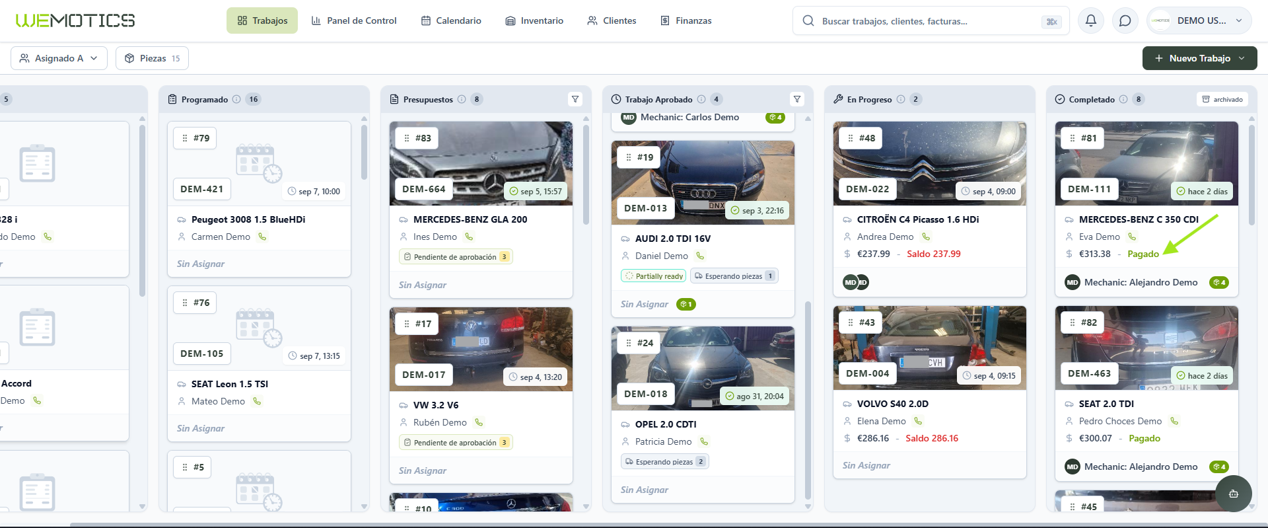Grab the drag handle on card #48
This screenshot has height=528, width=1268.
pyautogui.click(x=851, y=138)
